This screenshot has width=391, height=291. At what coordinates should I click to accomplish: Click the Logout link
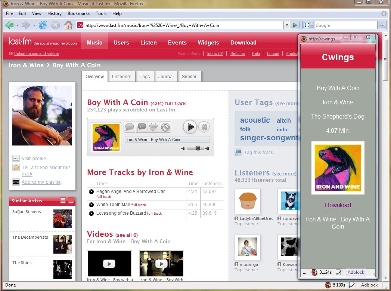(x=273, y=53)
